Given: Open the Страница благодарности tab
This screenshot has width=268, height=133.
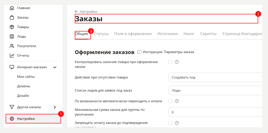Looking at the screenshot, I should coord(242,34).
